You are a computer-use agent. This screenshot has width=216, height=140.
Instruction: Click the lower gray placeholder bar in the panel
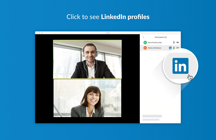click(151, 120)
